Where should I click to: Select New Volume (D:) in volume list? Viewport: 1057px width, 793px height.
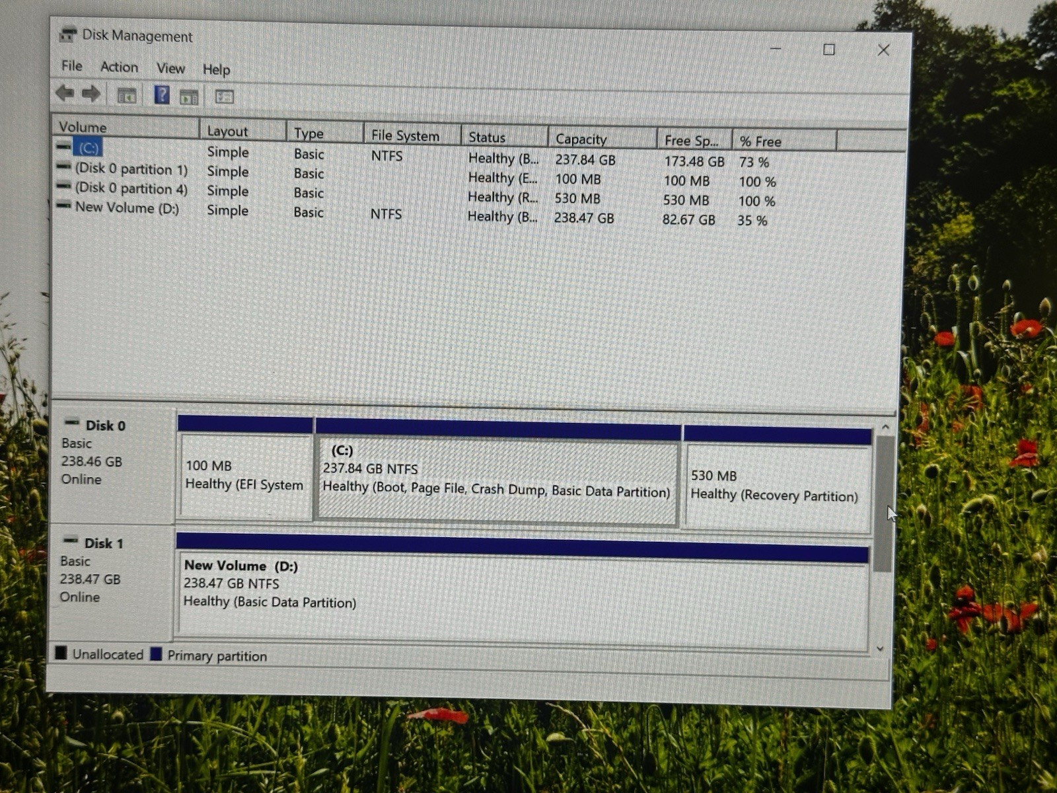point(127,208)
